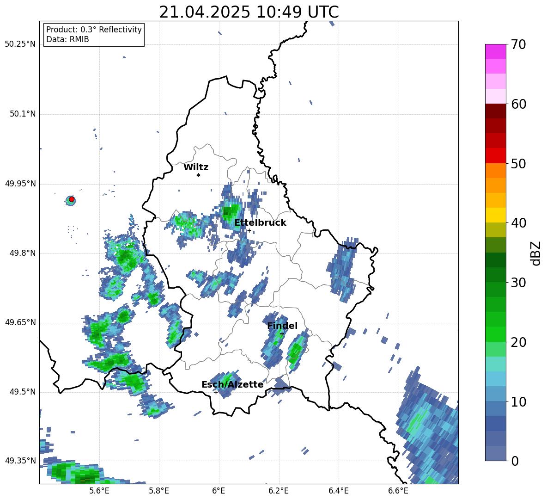Viewport: 547px width, 500px height.
Task: Click the 6.6°E longitude label
Action: point(398,491)
